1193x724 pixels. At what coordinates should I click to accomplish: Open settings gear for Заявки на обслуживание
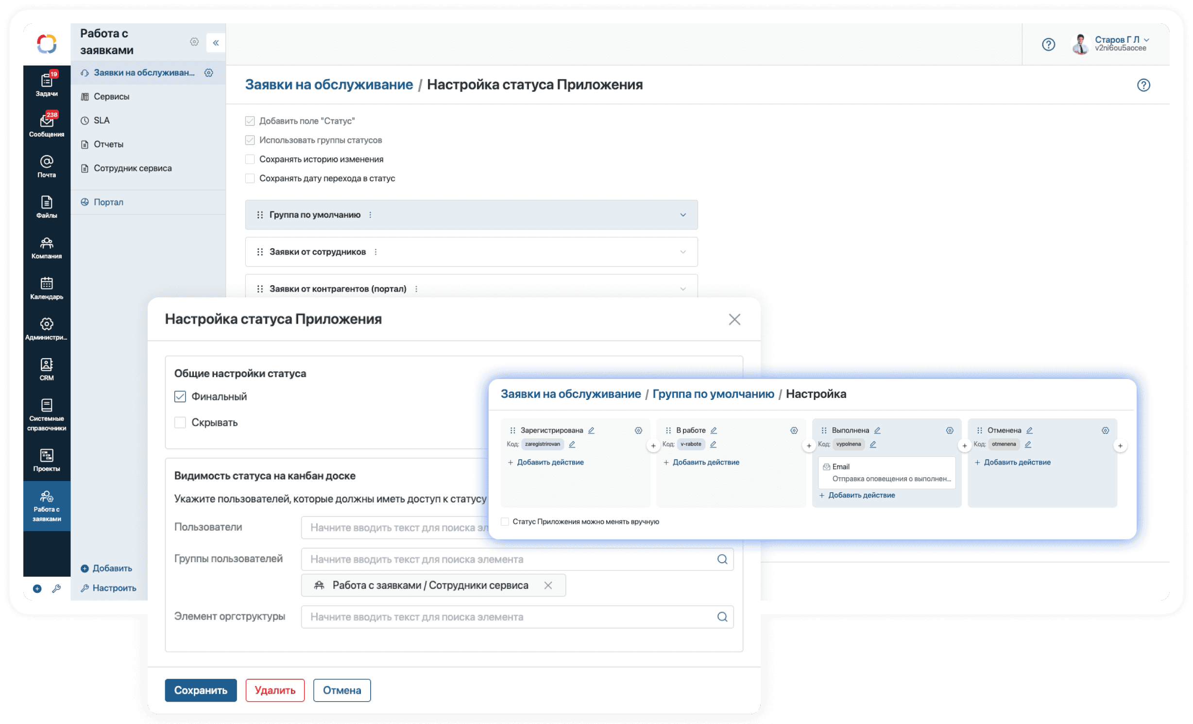tap(209, 73)
